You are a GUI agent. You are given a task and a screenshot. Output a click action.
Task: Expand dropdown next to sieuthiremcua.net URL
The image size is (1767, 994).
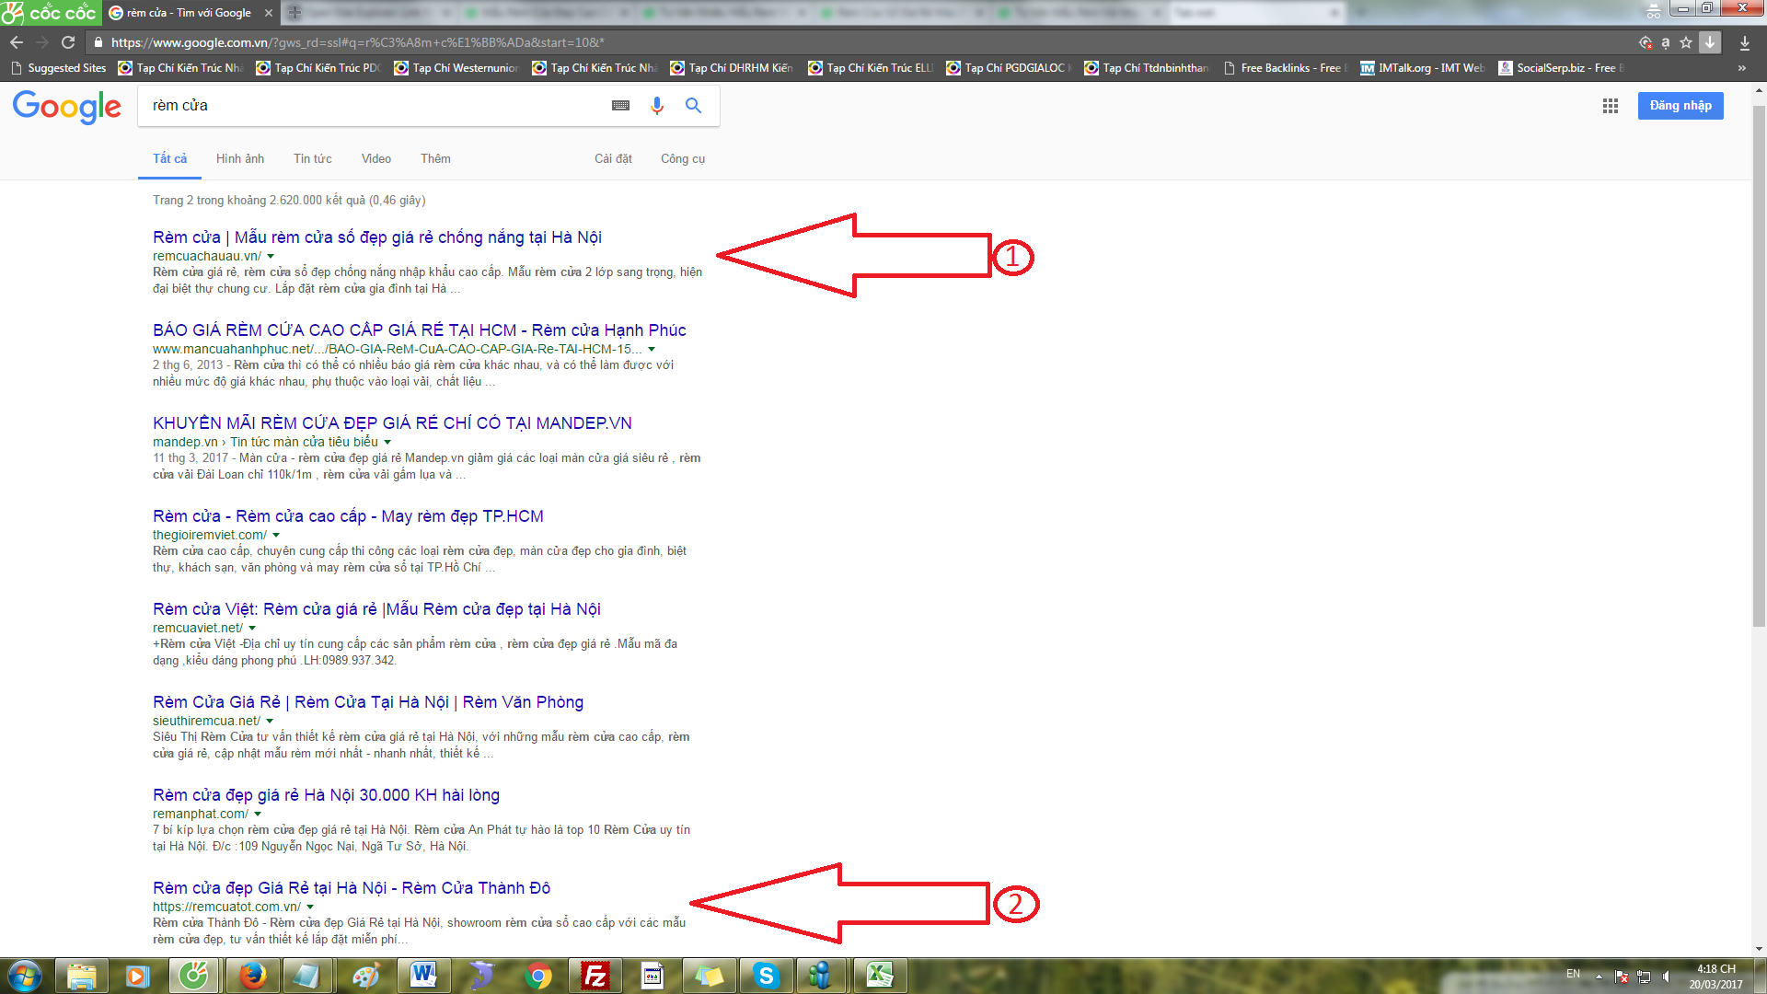[270, 722]
